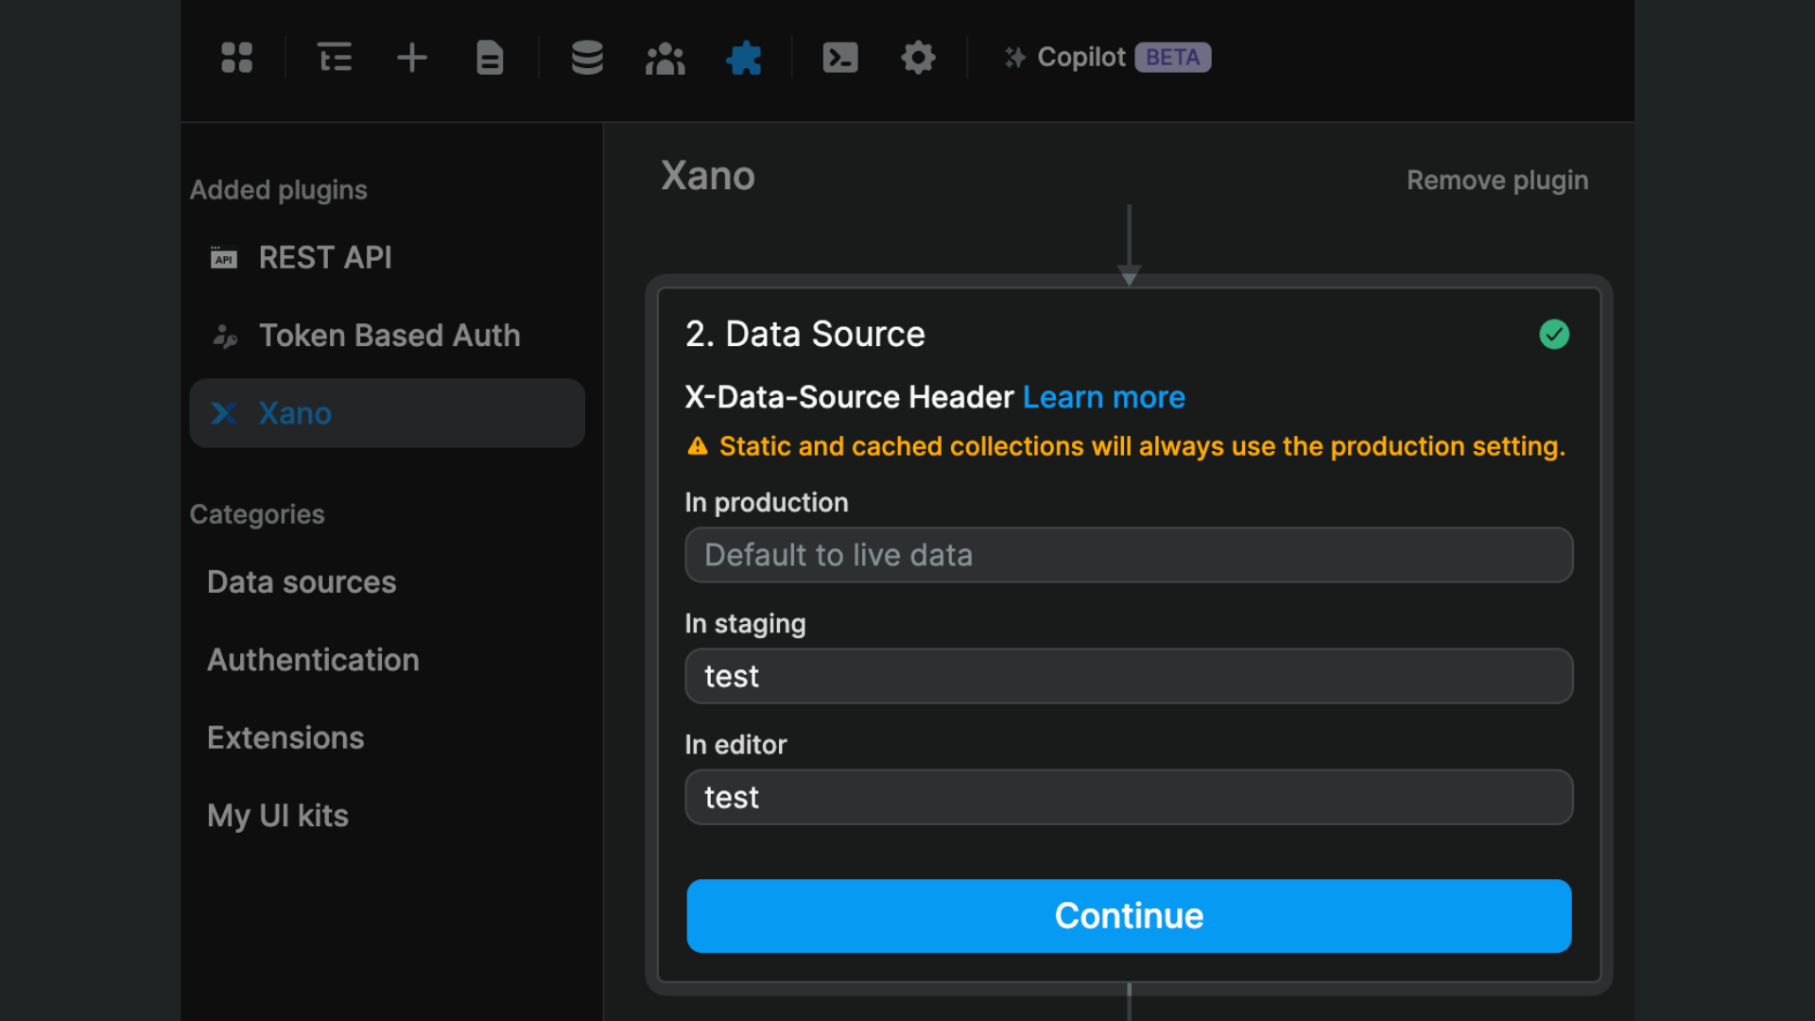Open the pages document icon
The image size is (1815, 1021).
pyautogui.click(x=490, y=58)
